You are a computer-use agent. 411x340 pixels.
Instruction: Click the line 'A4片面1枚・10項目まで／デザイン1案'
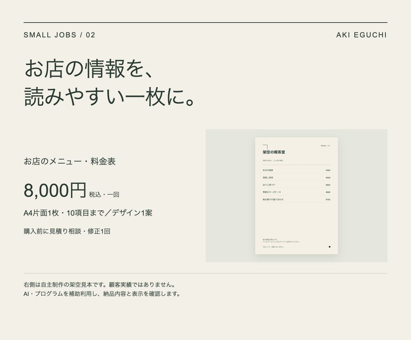[x=88, y=213]
